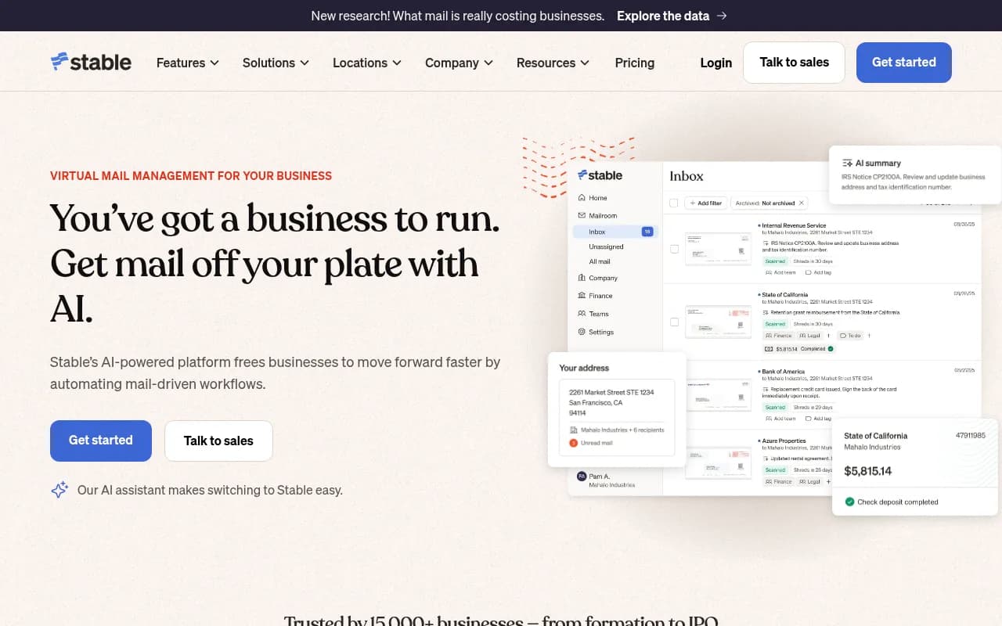Open the Solutions menu label
1002x626 pixels.
coord(269,63)
